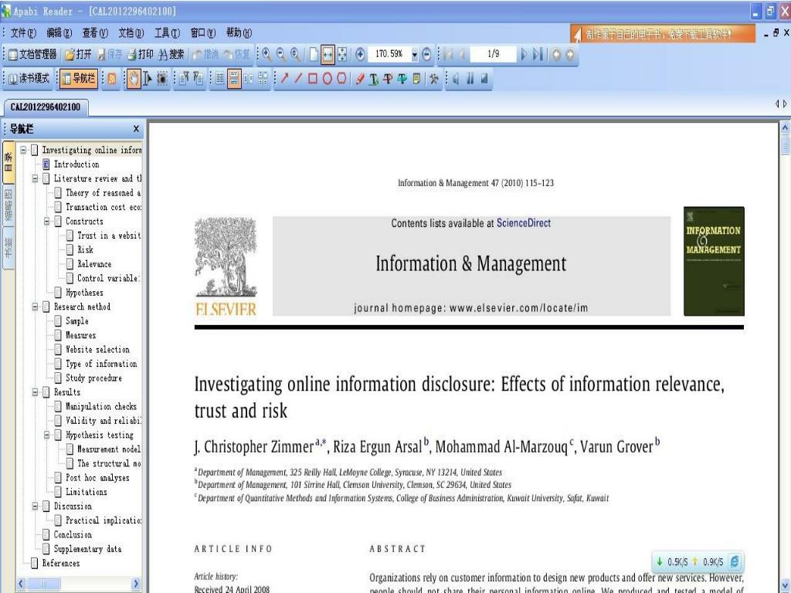Open the zoom percentage dropdown arrow

415,55
